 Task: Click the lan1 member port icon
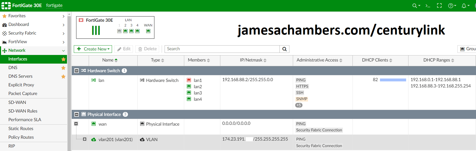pyautogui.click(x=189, y=80)
